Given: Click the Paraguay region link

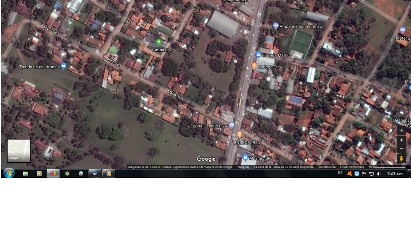Looking at the screenshot, I should pos(243,167).
